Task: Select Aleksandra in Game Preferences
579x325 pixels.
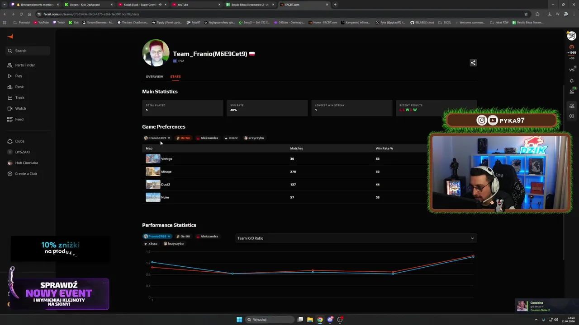Action: coord(207,138)
